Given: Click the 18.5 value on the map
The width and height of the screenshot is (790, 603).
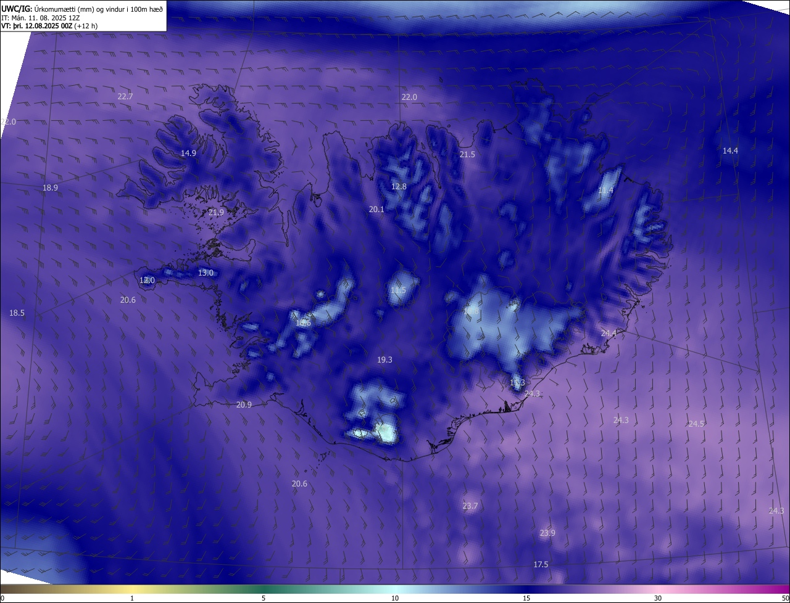Looking at the screenshot, I should 17,313.
